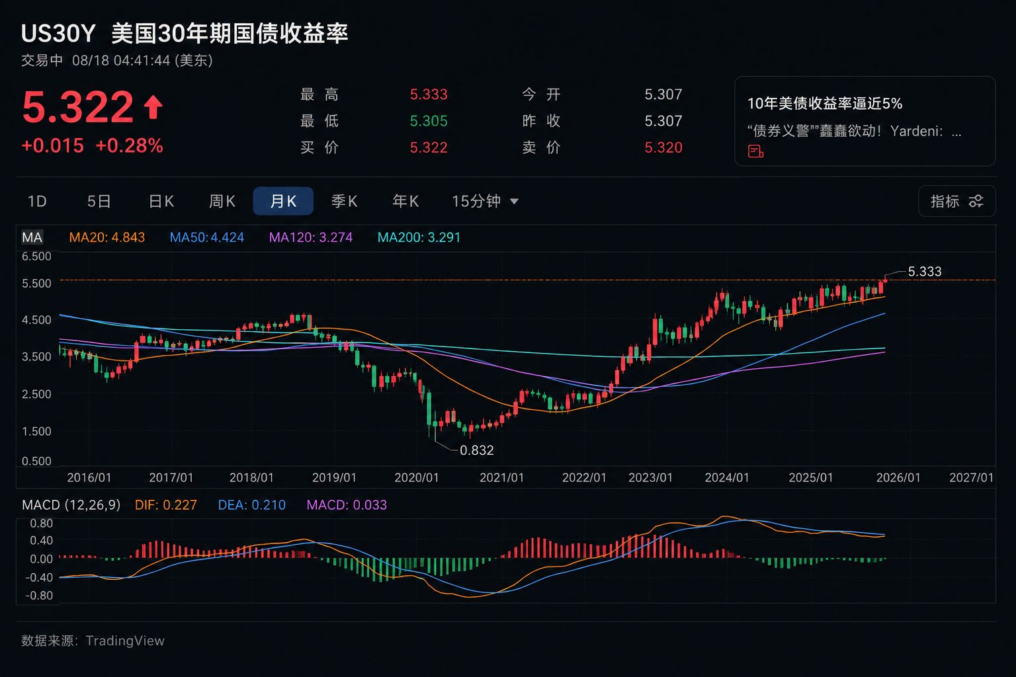Switch to the 1D chart tab
This screenshot has width=1016, height=677.
coord(37,201)
